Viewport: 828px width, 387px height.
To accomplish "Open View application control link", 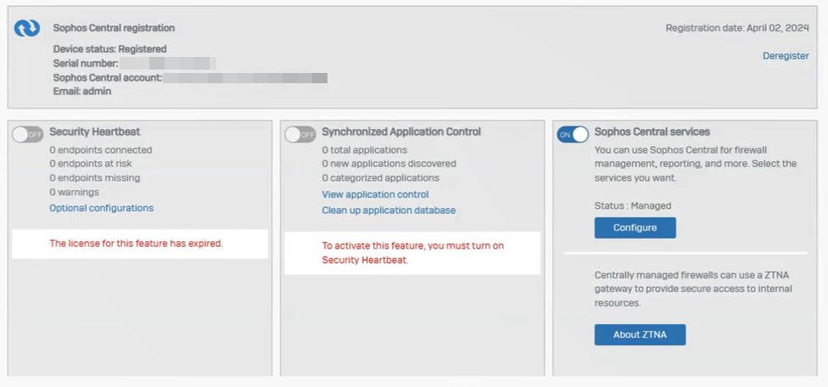I will (x=375, y=194).
